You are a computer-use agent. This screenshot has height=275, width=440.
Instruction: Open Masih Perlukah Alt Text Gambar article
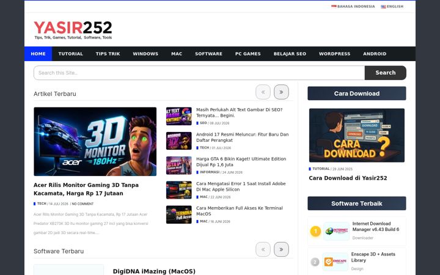tap(240, 112)
